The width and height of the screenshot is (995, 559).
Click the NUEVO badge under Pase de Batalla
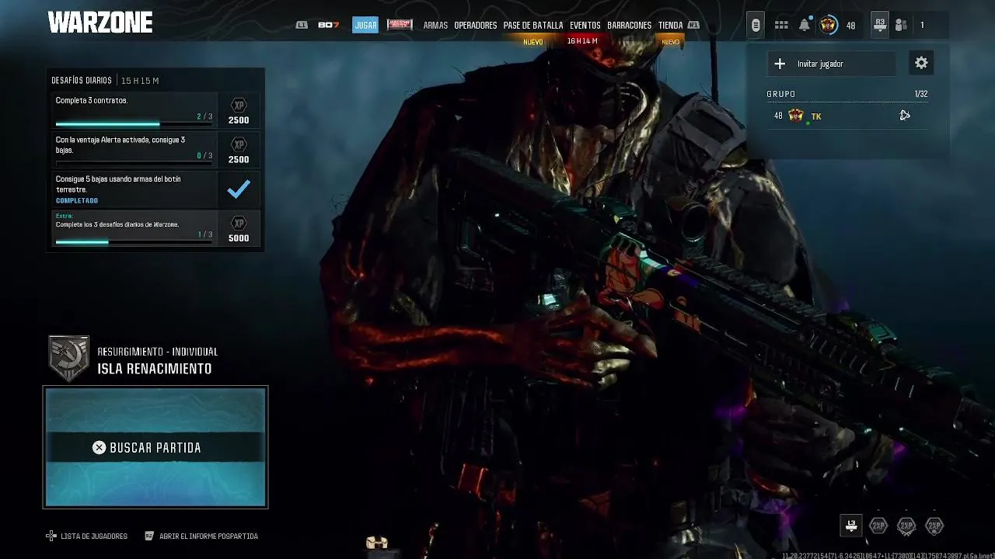pyautogui.click(x=533, y=42)
